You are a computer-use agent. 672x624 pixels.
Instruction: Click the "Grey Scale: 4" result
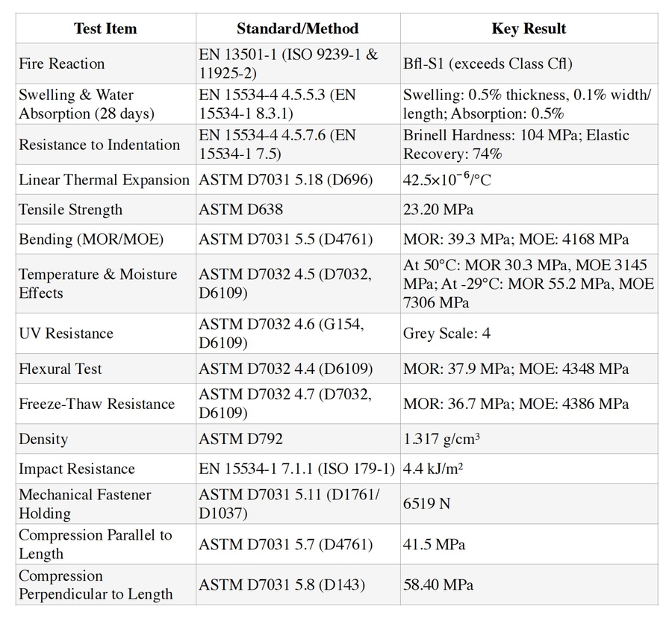pos(447,334)
